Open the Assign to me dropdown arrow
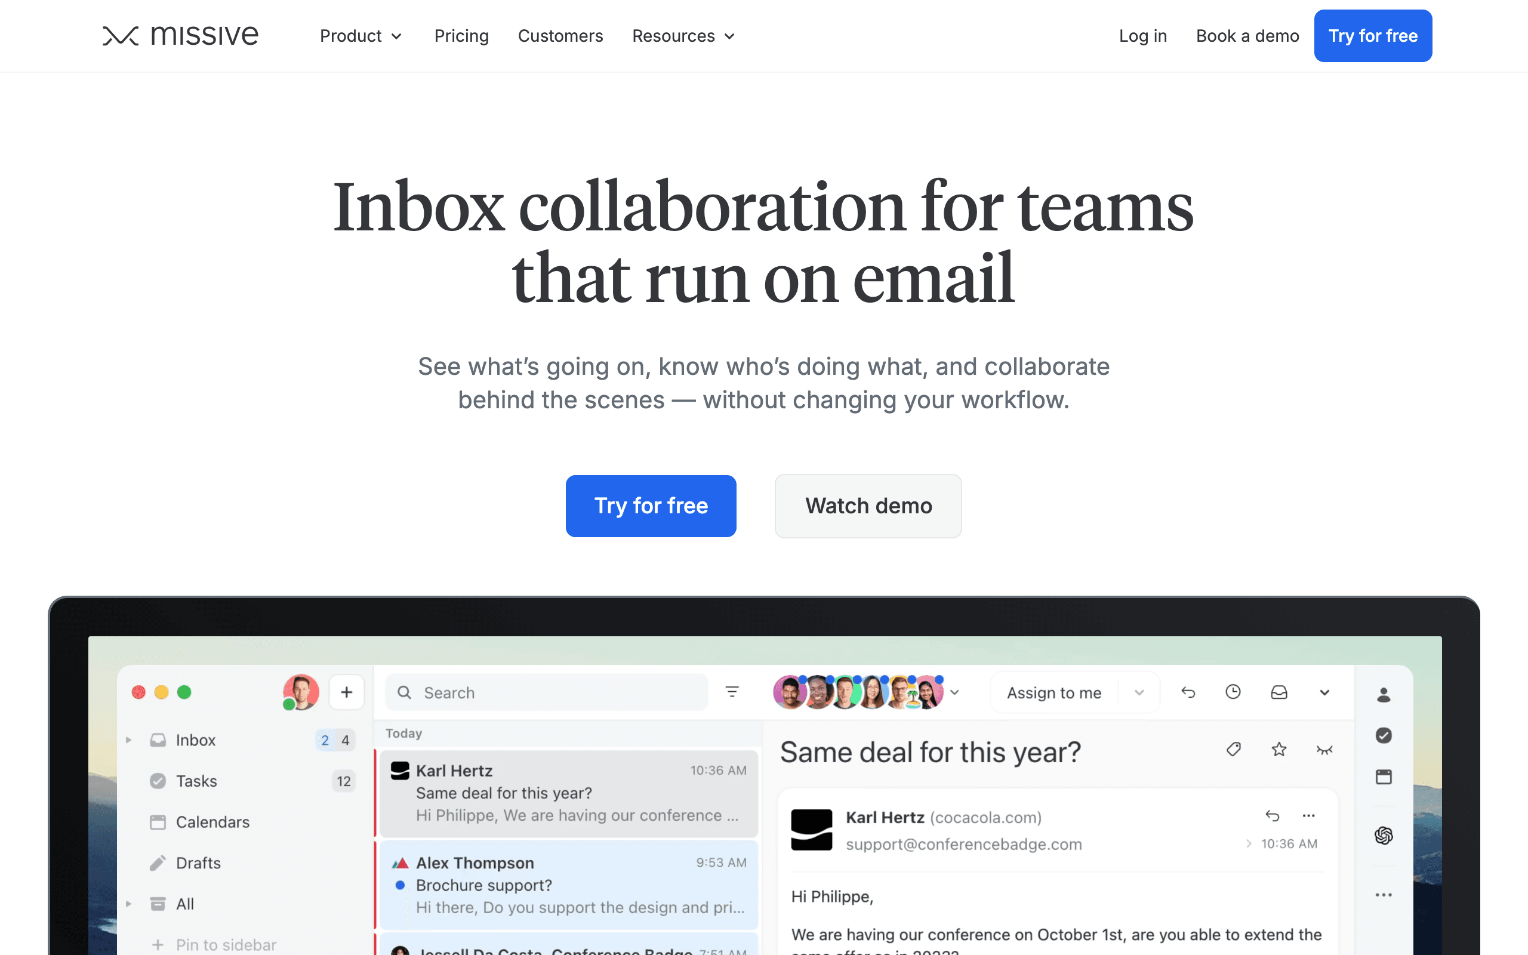Screen dimensions: 1528x955 click(1139, 692)
